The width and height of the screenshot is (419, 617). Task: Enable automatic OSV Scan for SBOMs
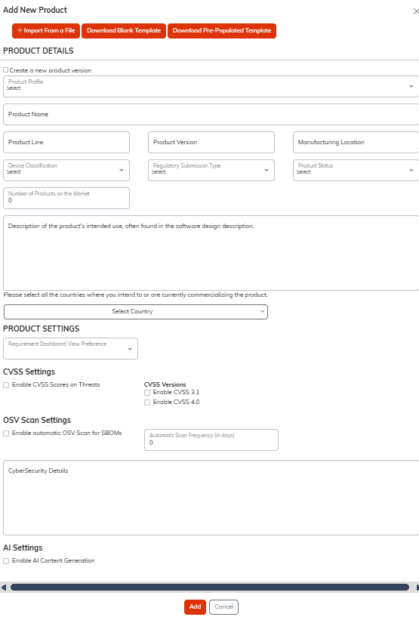(x=6, y=433)
